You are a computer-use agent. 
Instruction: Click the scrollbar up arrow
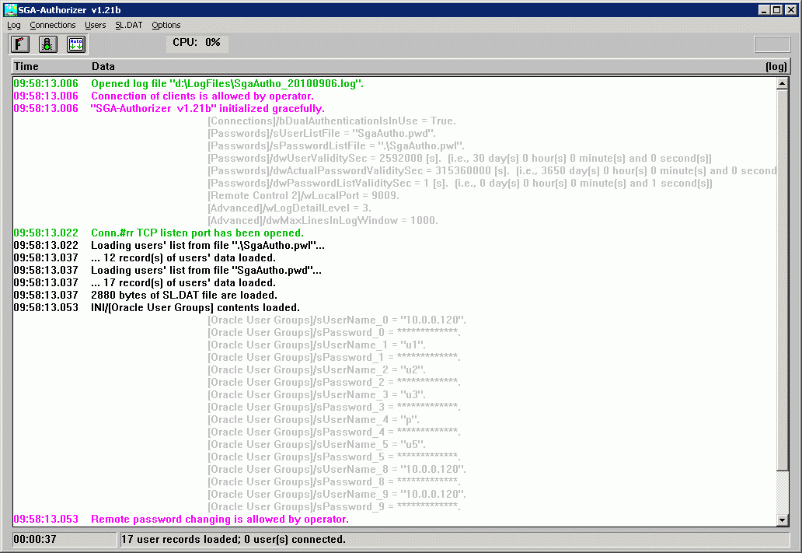click(782, 83)
